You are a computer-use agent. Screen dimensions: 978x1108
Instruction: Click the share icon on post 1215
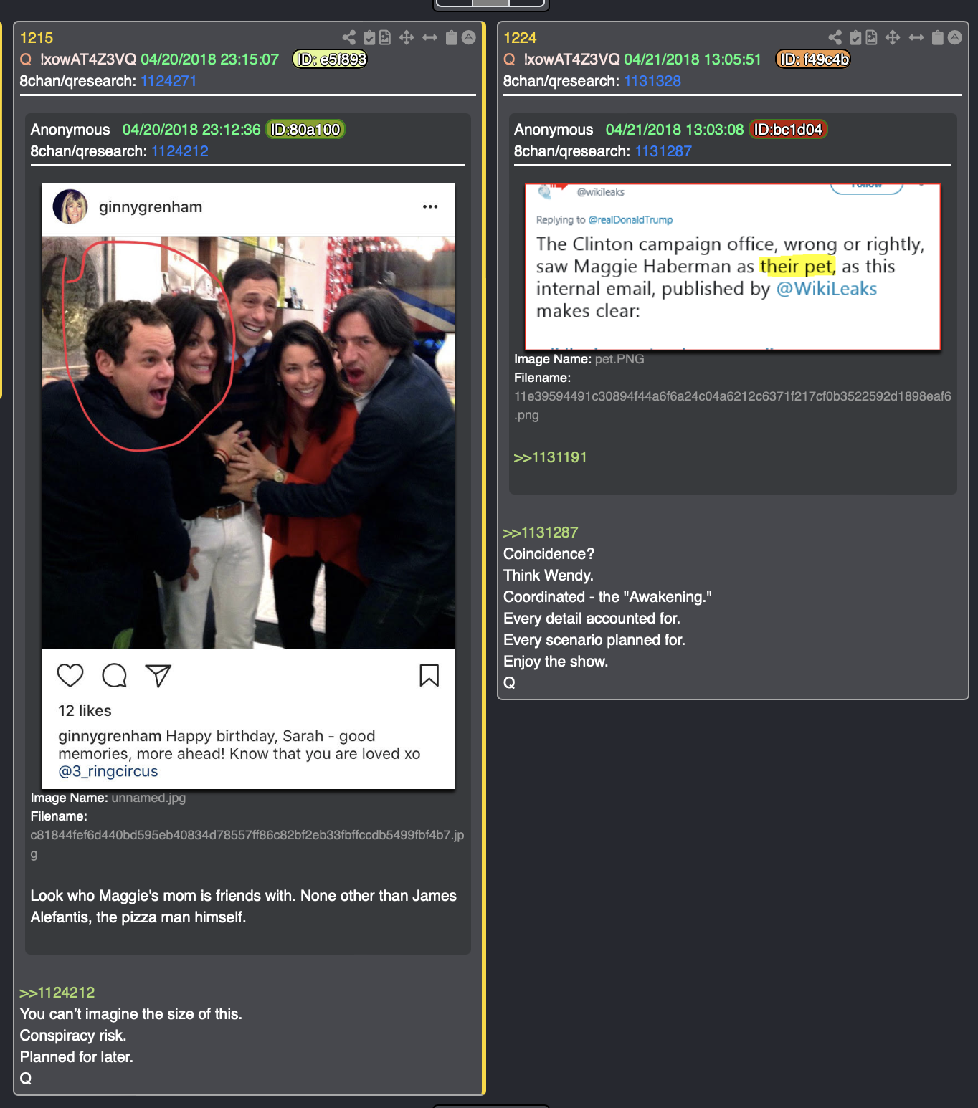tap(349, 37)
